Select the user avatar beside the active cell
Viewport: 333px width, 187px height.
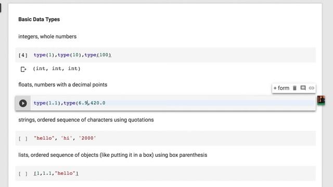(321, 100)
